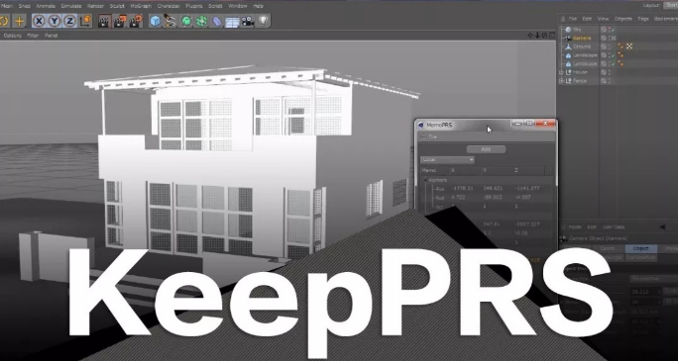Toggle the House layer box

[x=604, y=72]
